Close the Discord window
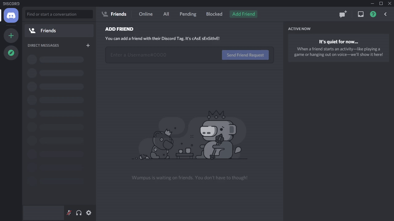The image size is (394, 221). pos(389,3)
